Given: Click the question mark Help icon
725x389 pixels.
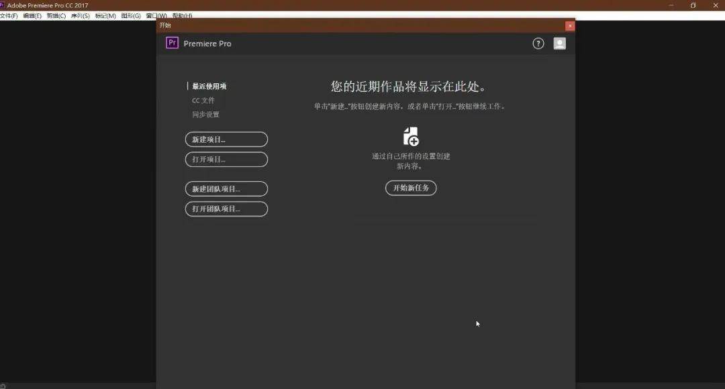Looking at the screenshot, I should 538,44.
